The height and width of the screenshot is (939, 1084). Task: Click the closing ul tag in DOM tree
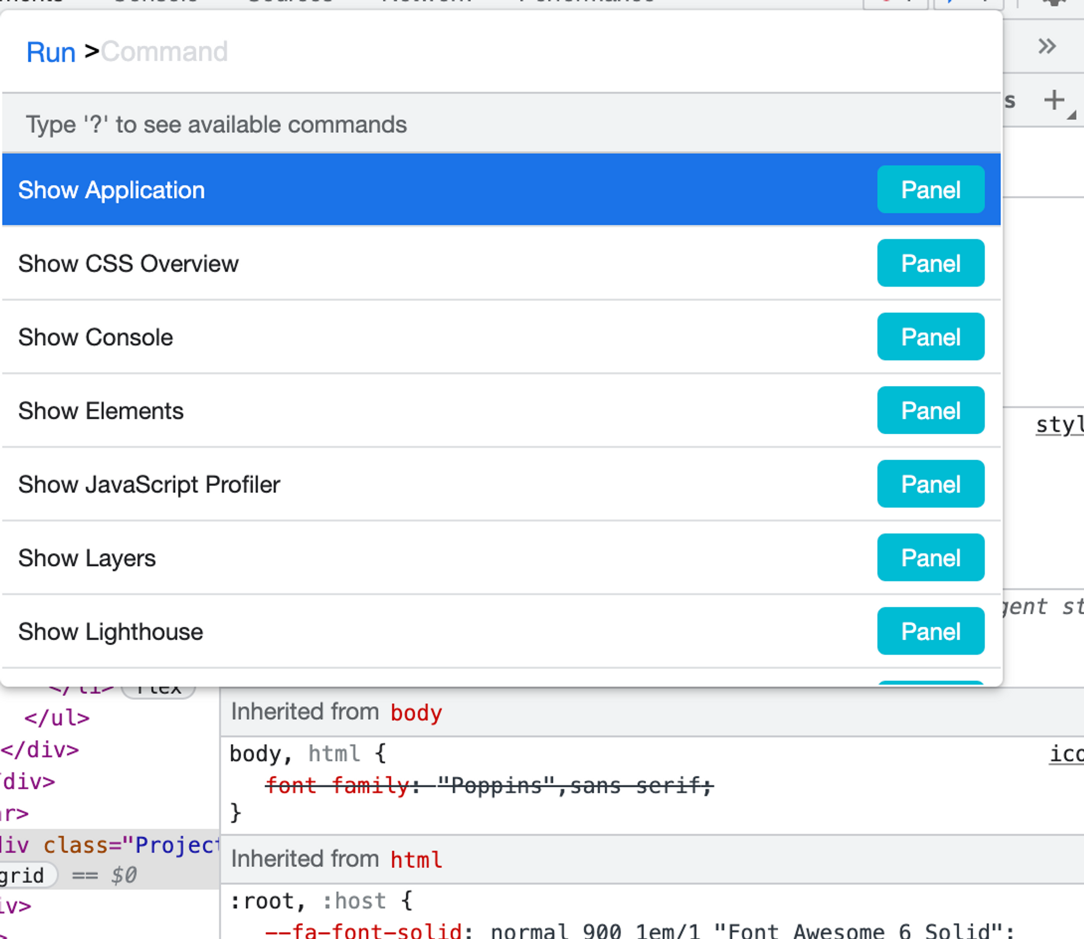(x=57, y=718)
